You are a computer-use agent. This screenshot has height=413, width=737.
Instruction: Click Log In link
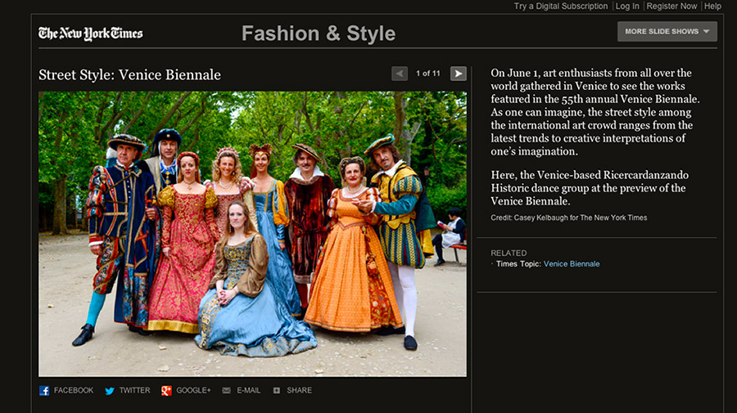[x=627, y=6]
